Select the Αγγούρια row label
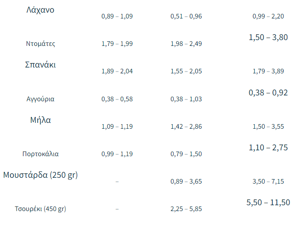 [41, 99]
